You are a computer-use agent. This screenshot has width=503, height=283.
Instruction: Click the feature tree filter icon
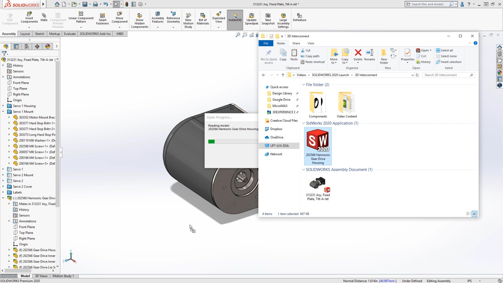[x=4, y=53]
